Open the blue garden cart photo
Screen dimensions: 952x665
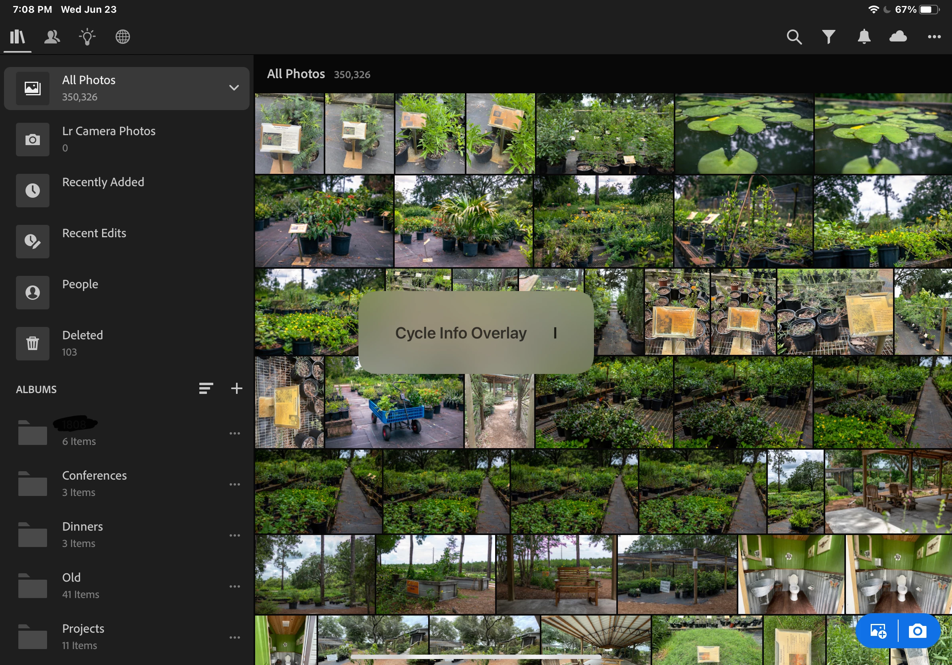click(x=394, y=411)
